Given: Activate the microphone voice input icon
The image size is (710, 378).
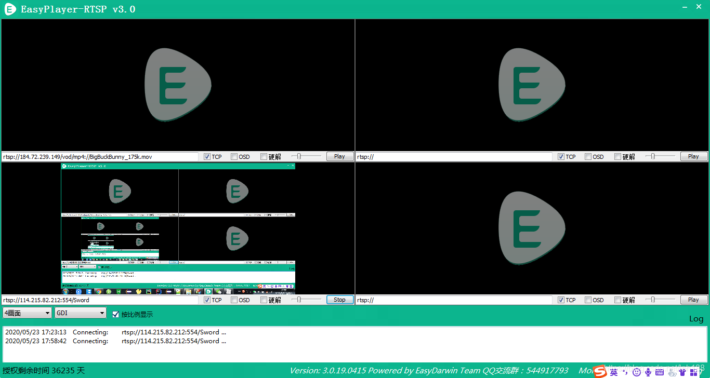Looking at the screenshot, I should click(x=648, y=372).
